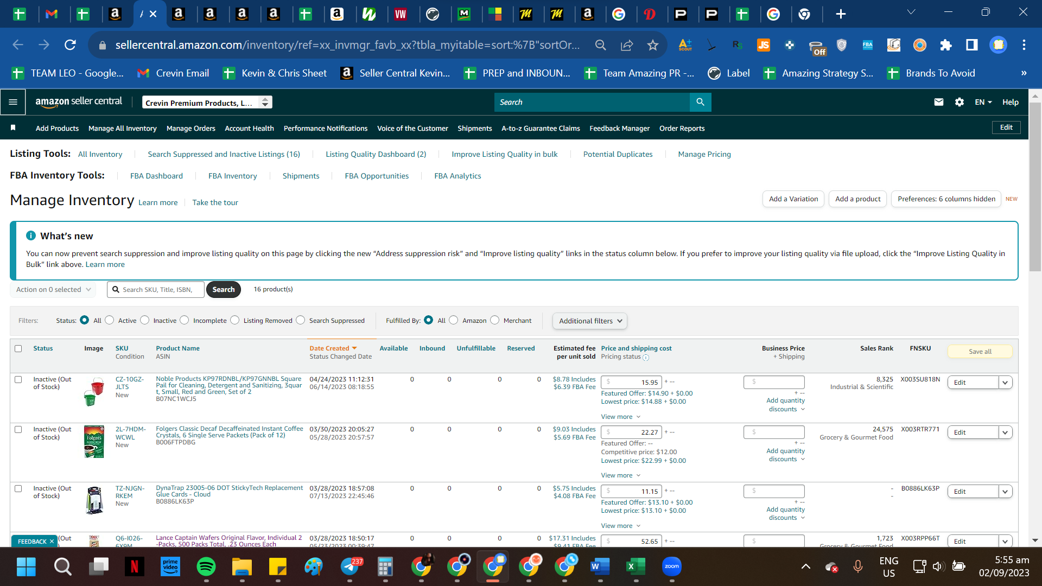Screen dimensions: 1042x586
Task: Open the Seller Central messages envelope icon
Action: [x=938, y=102]
